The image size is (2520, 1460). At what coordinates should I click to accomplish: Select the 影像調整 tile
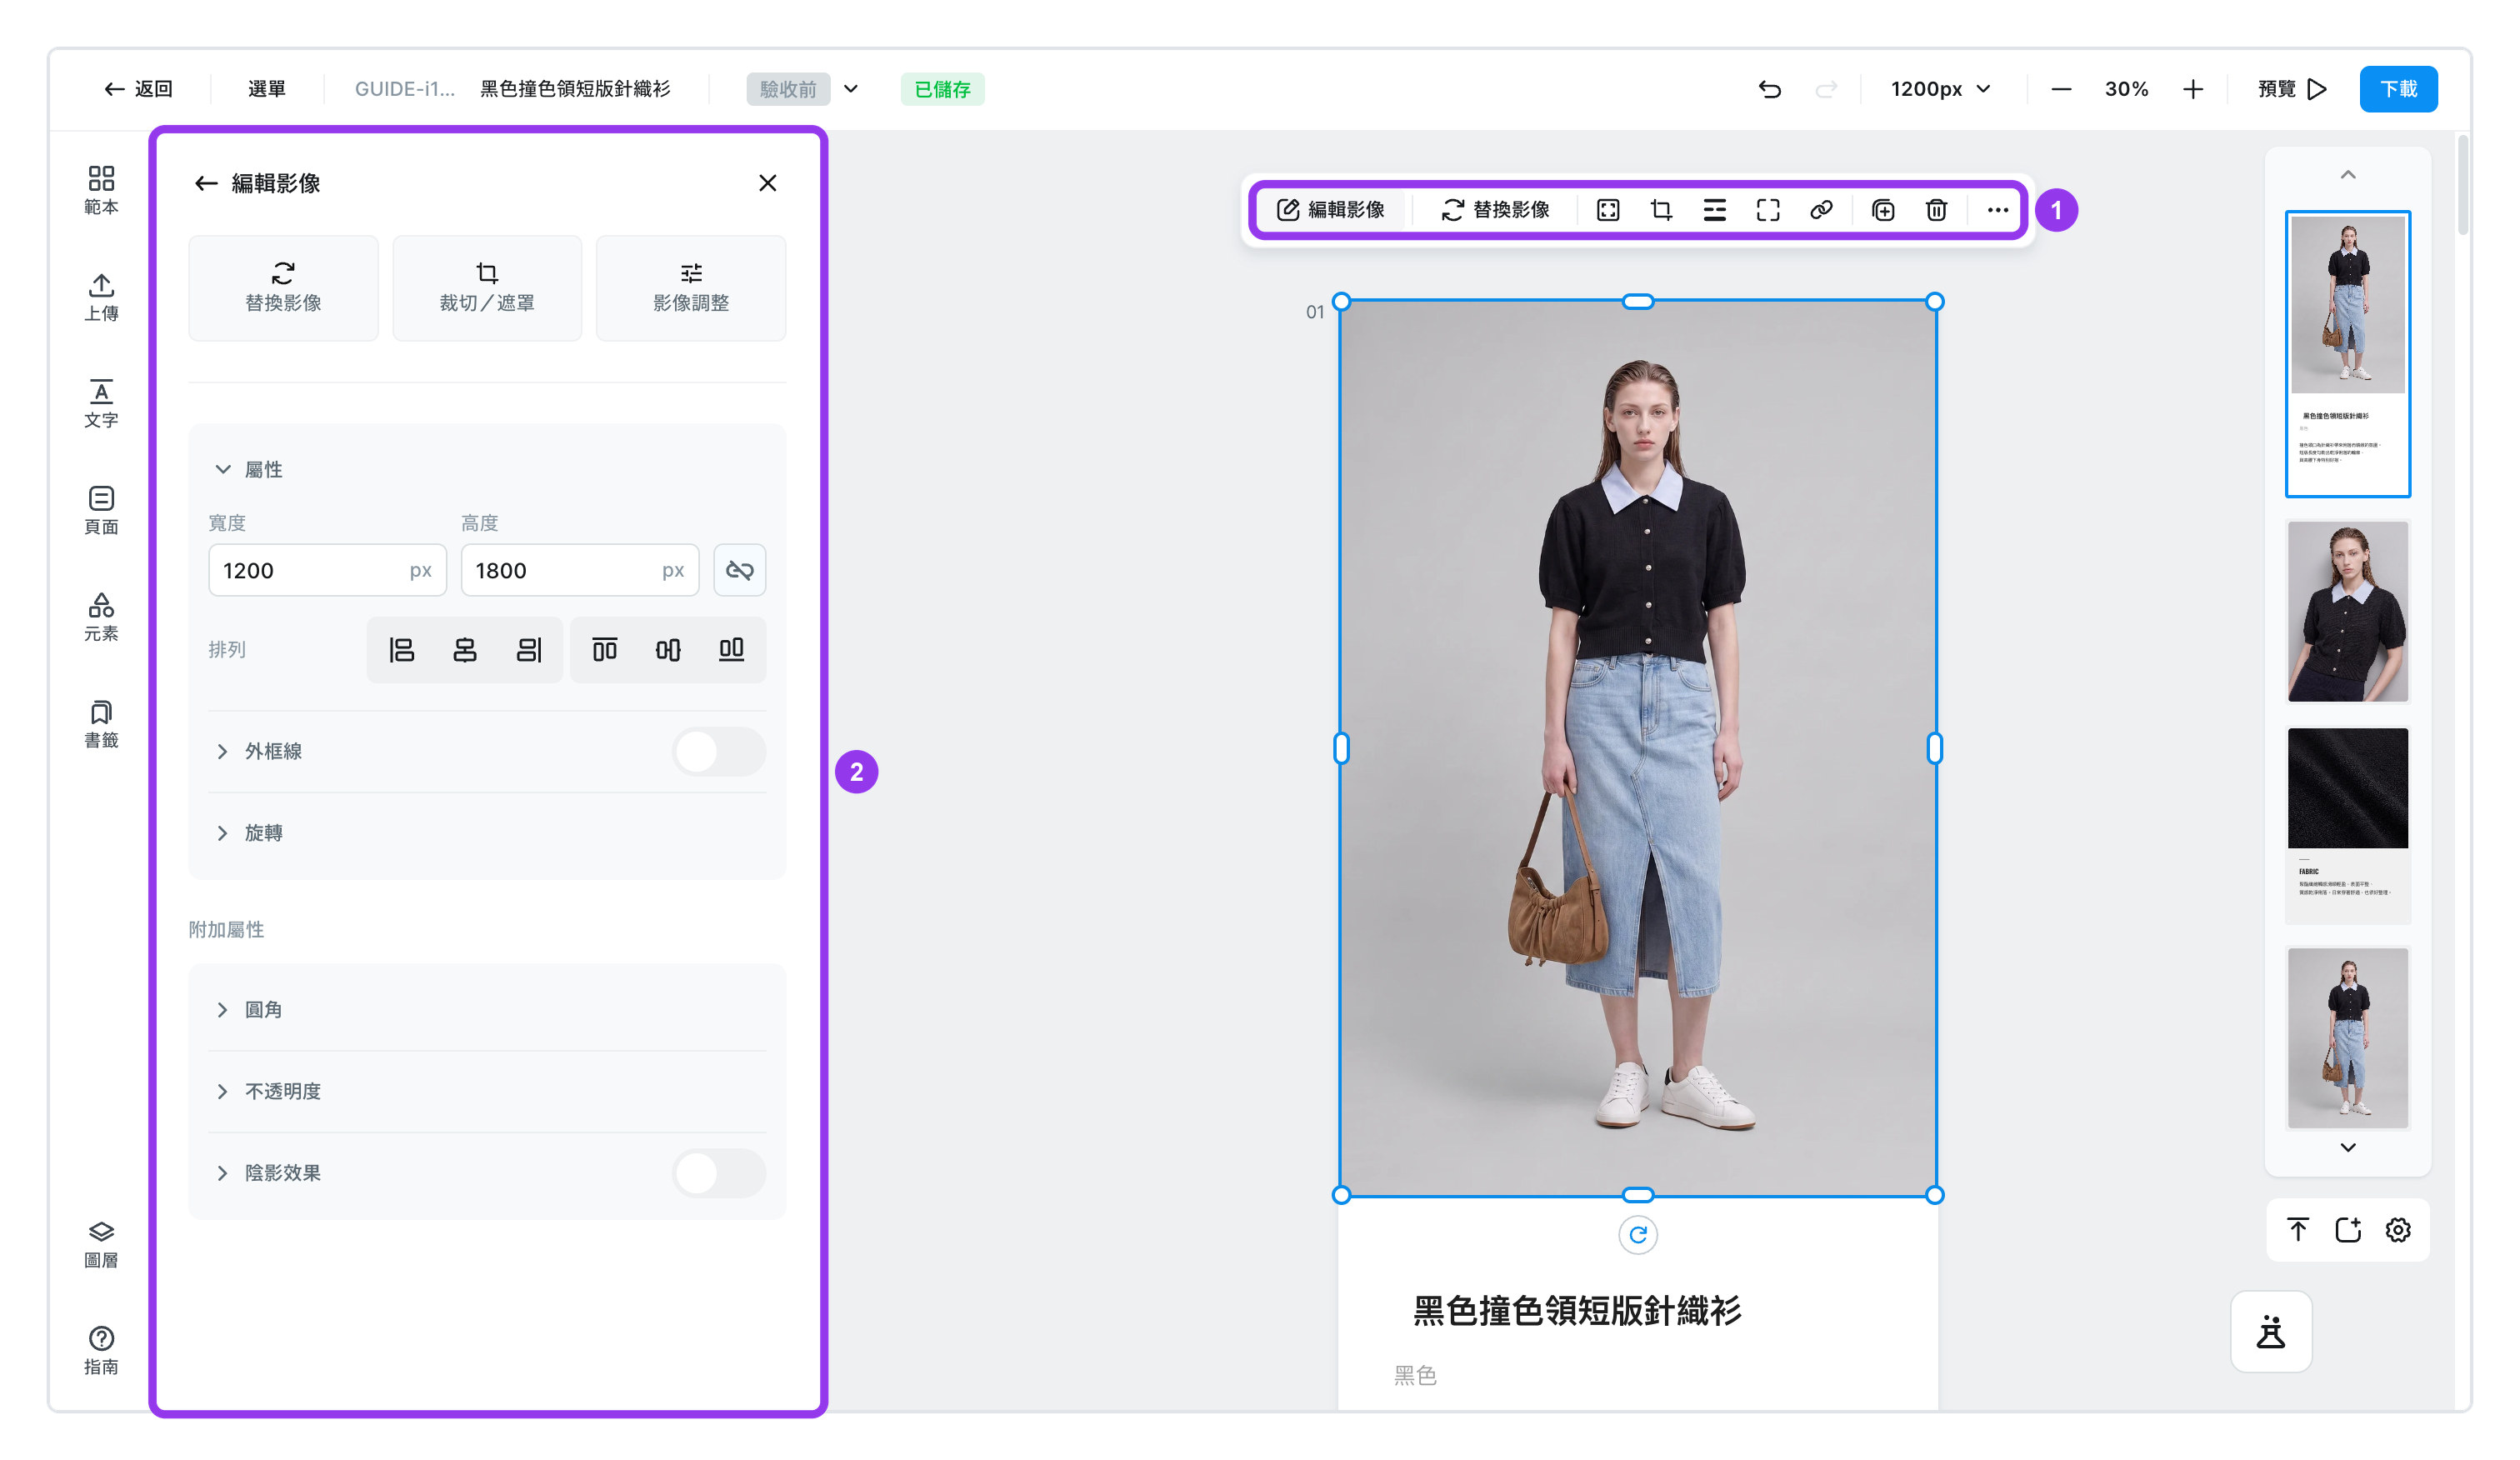click(691, 288)
